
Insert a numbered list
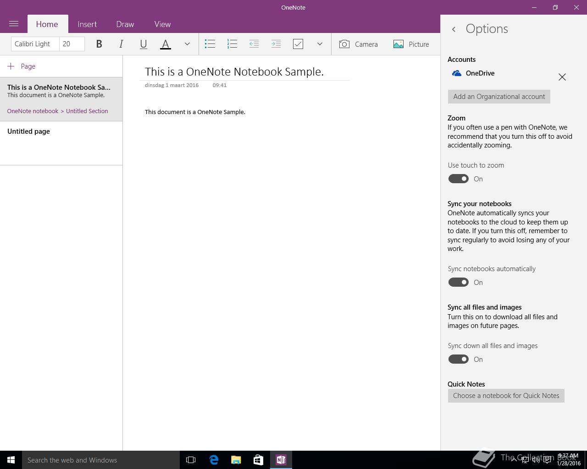pyautogui.click(x=232, y=44)
